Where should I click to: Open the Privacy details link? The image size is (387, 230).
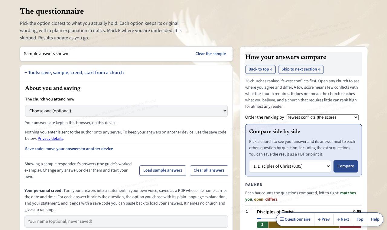(50, 138)
